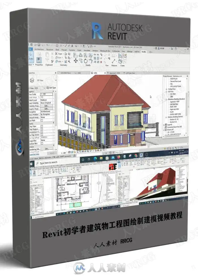This screenshot has height=277, width=198.
Task: Click the Apply button in Properties
Action: pyautogui.click(x=52, y=153)
